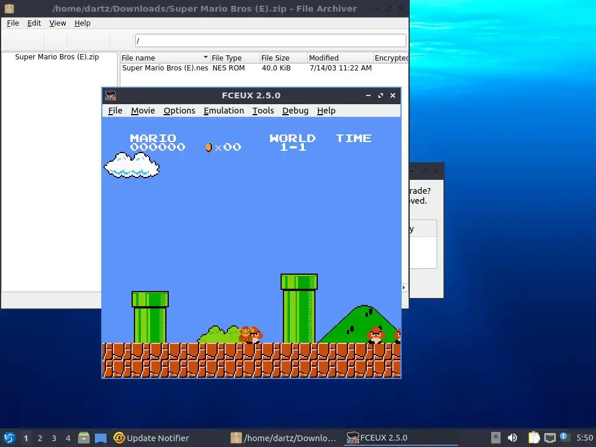Click the game screen in FCEUX
This screenshot has width=596, height=447.
pos(251,247)
